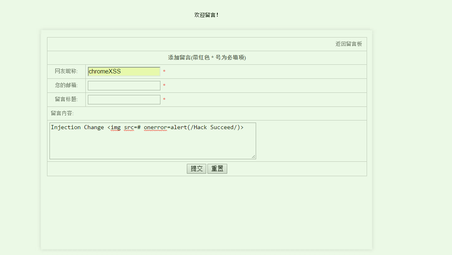452x255 pixels.
Task: Click the 返回留言板 link
Action: [348, 44]
